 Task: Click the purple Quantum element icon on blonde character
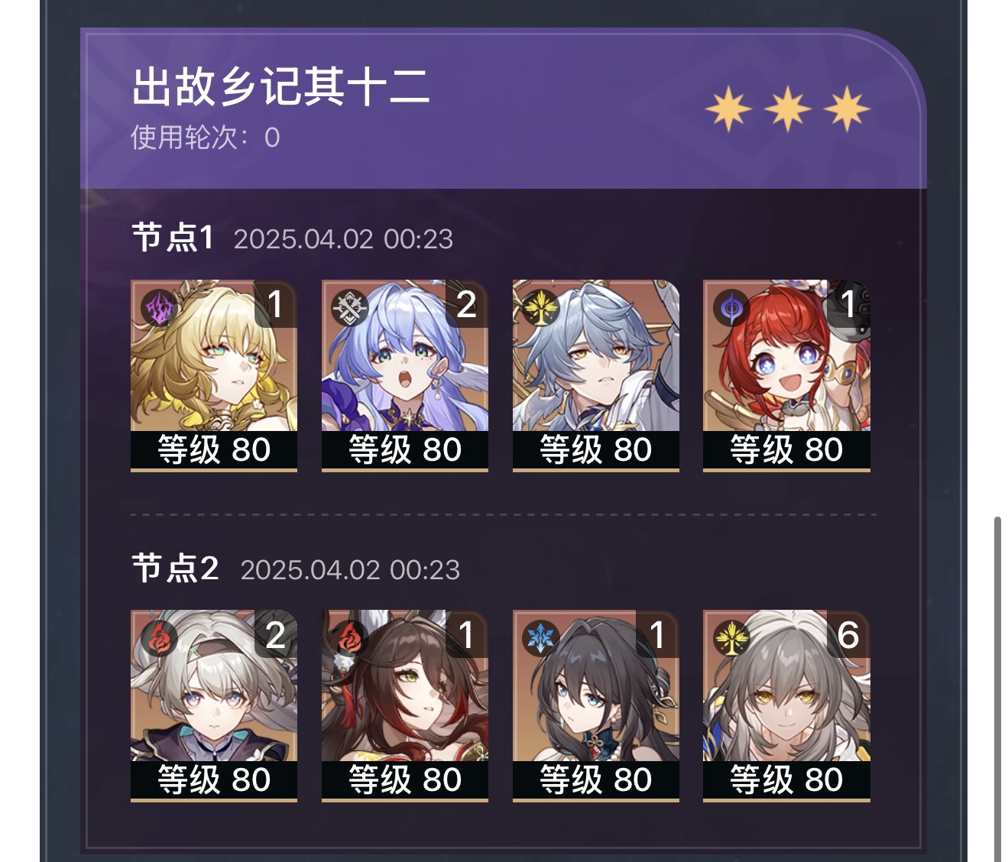point(159,309)
